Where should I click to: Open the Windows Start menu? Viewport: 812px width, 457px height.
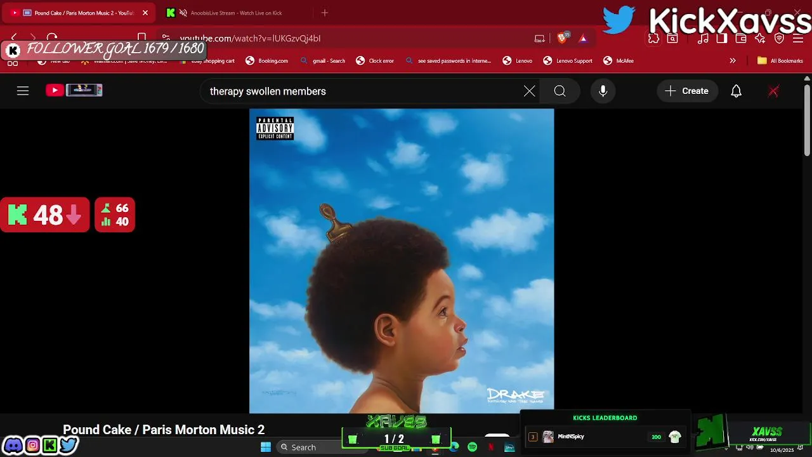[x=266, y=447]
